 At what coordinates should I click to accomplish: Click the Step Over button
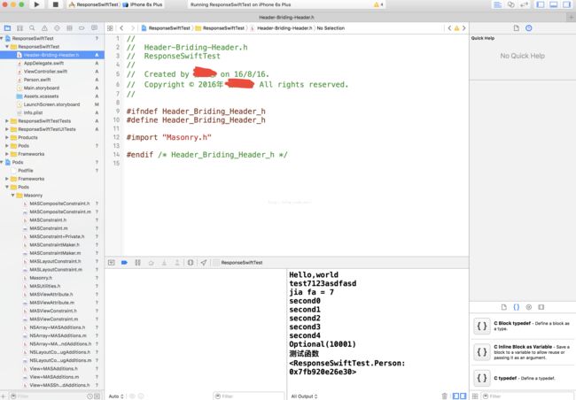(151, 262)
